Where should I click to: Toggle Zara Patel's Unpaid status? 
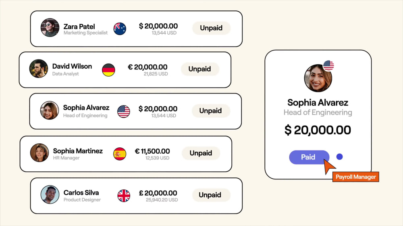211,28
